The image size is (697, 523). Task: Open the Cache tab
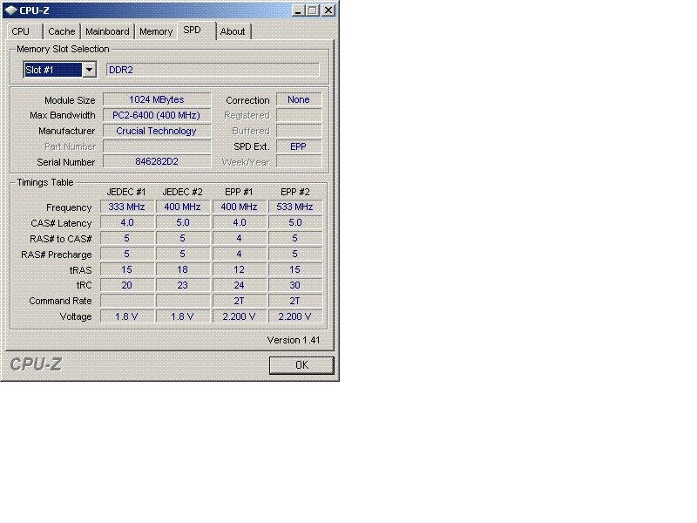point(62,31)
